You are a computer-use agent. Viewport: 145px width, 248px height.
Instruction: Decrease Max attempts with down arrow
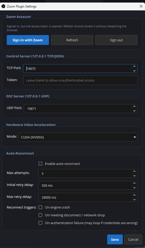[x=134, y=176]
